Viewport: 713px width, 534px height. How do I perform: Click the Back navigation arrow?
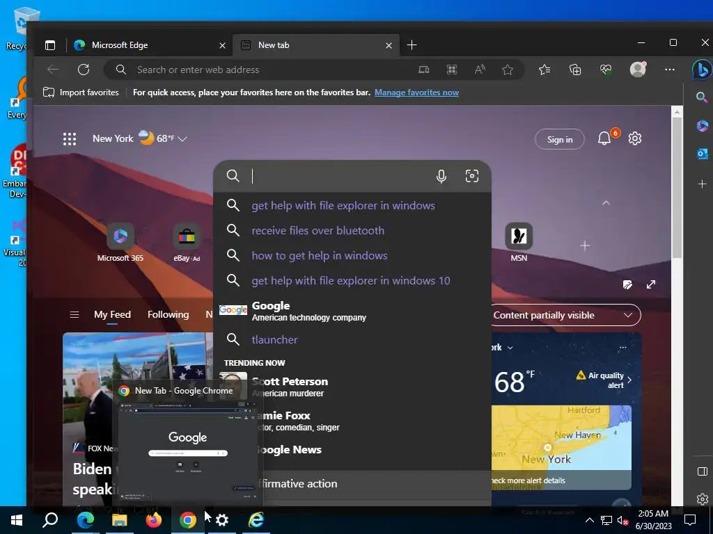point(53,70)
